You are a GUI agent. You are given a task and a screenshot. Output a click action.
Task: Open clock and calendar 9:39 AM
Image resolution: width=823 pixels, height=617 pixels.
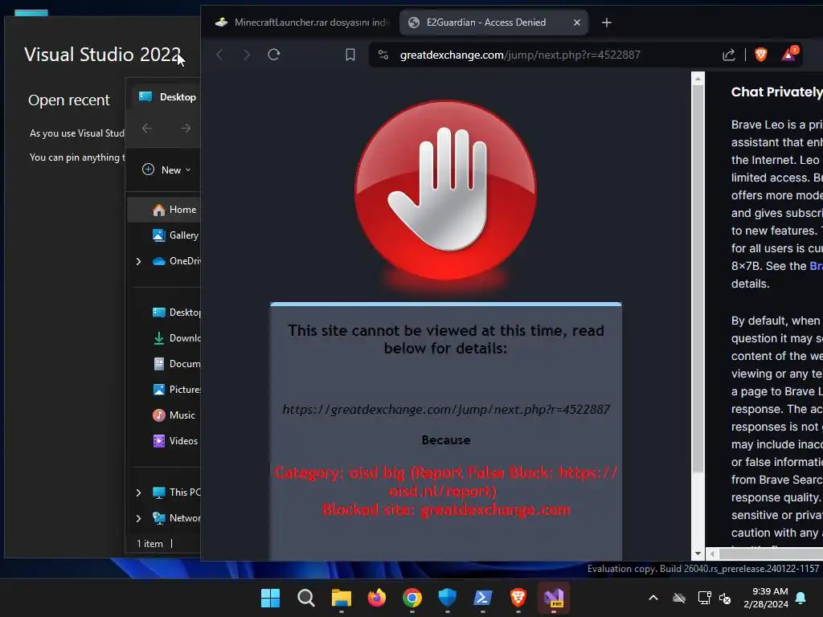pyautogui.click(x=766, y=598)
